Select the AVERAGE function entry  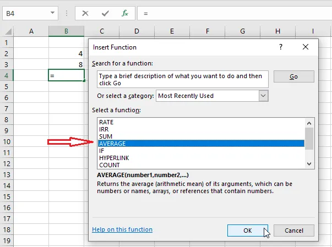pyautogui.click(x=201, y=144)
